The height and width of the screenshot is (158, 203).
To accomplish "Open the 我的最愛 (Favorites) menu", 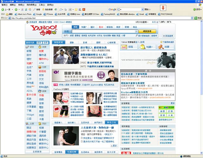I will pyautogui.click(x=31, y=5).
